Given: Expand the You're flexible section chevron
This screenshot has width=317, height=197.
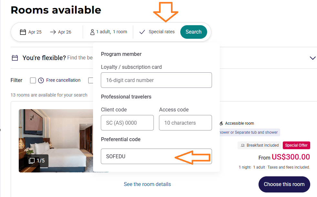Looking at the screenshot, I should click(x=312, y=58).
